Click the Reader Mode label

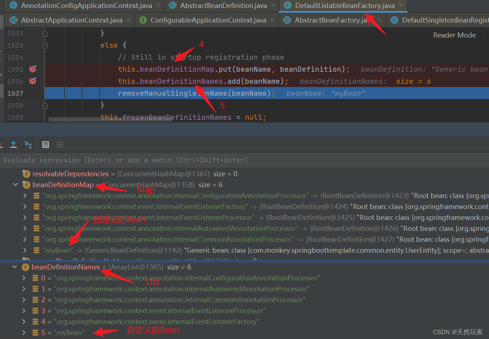coord(454,35)
